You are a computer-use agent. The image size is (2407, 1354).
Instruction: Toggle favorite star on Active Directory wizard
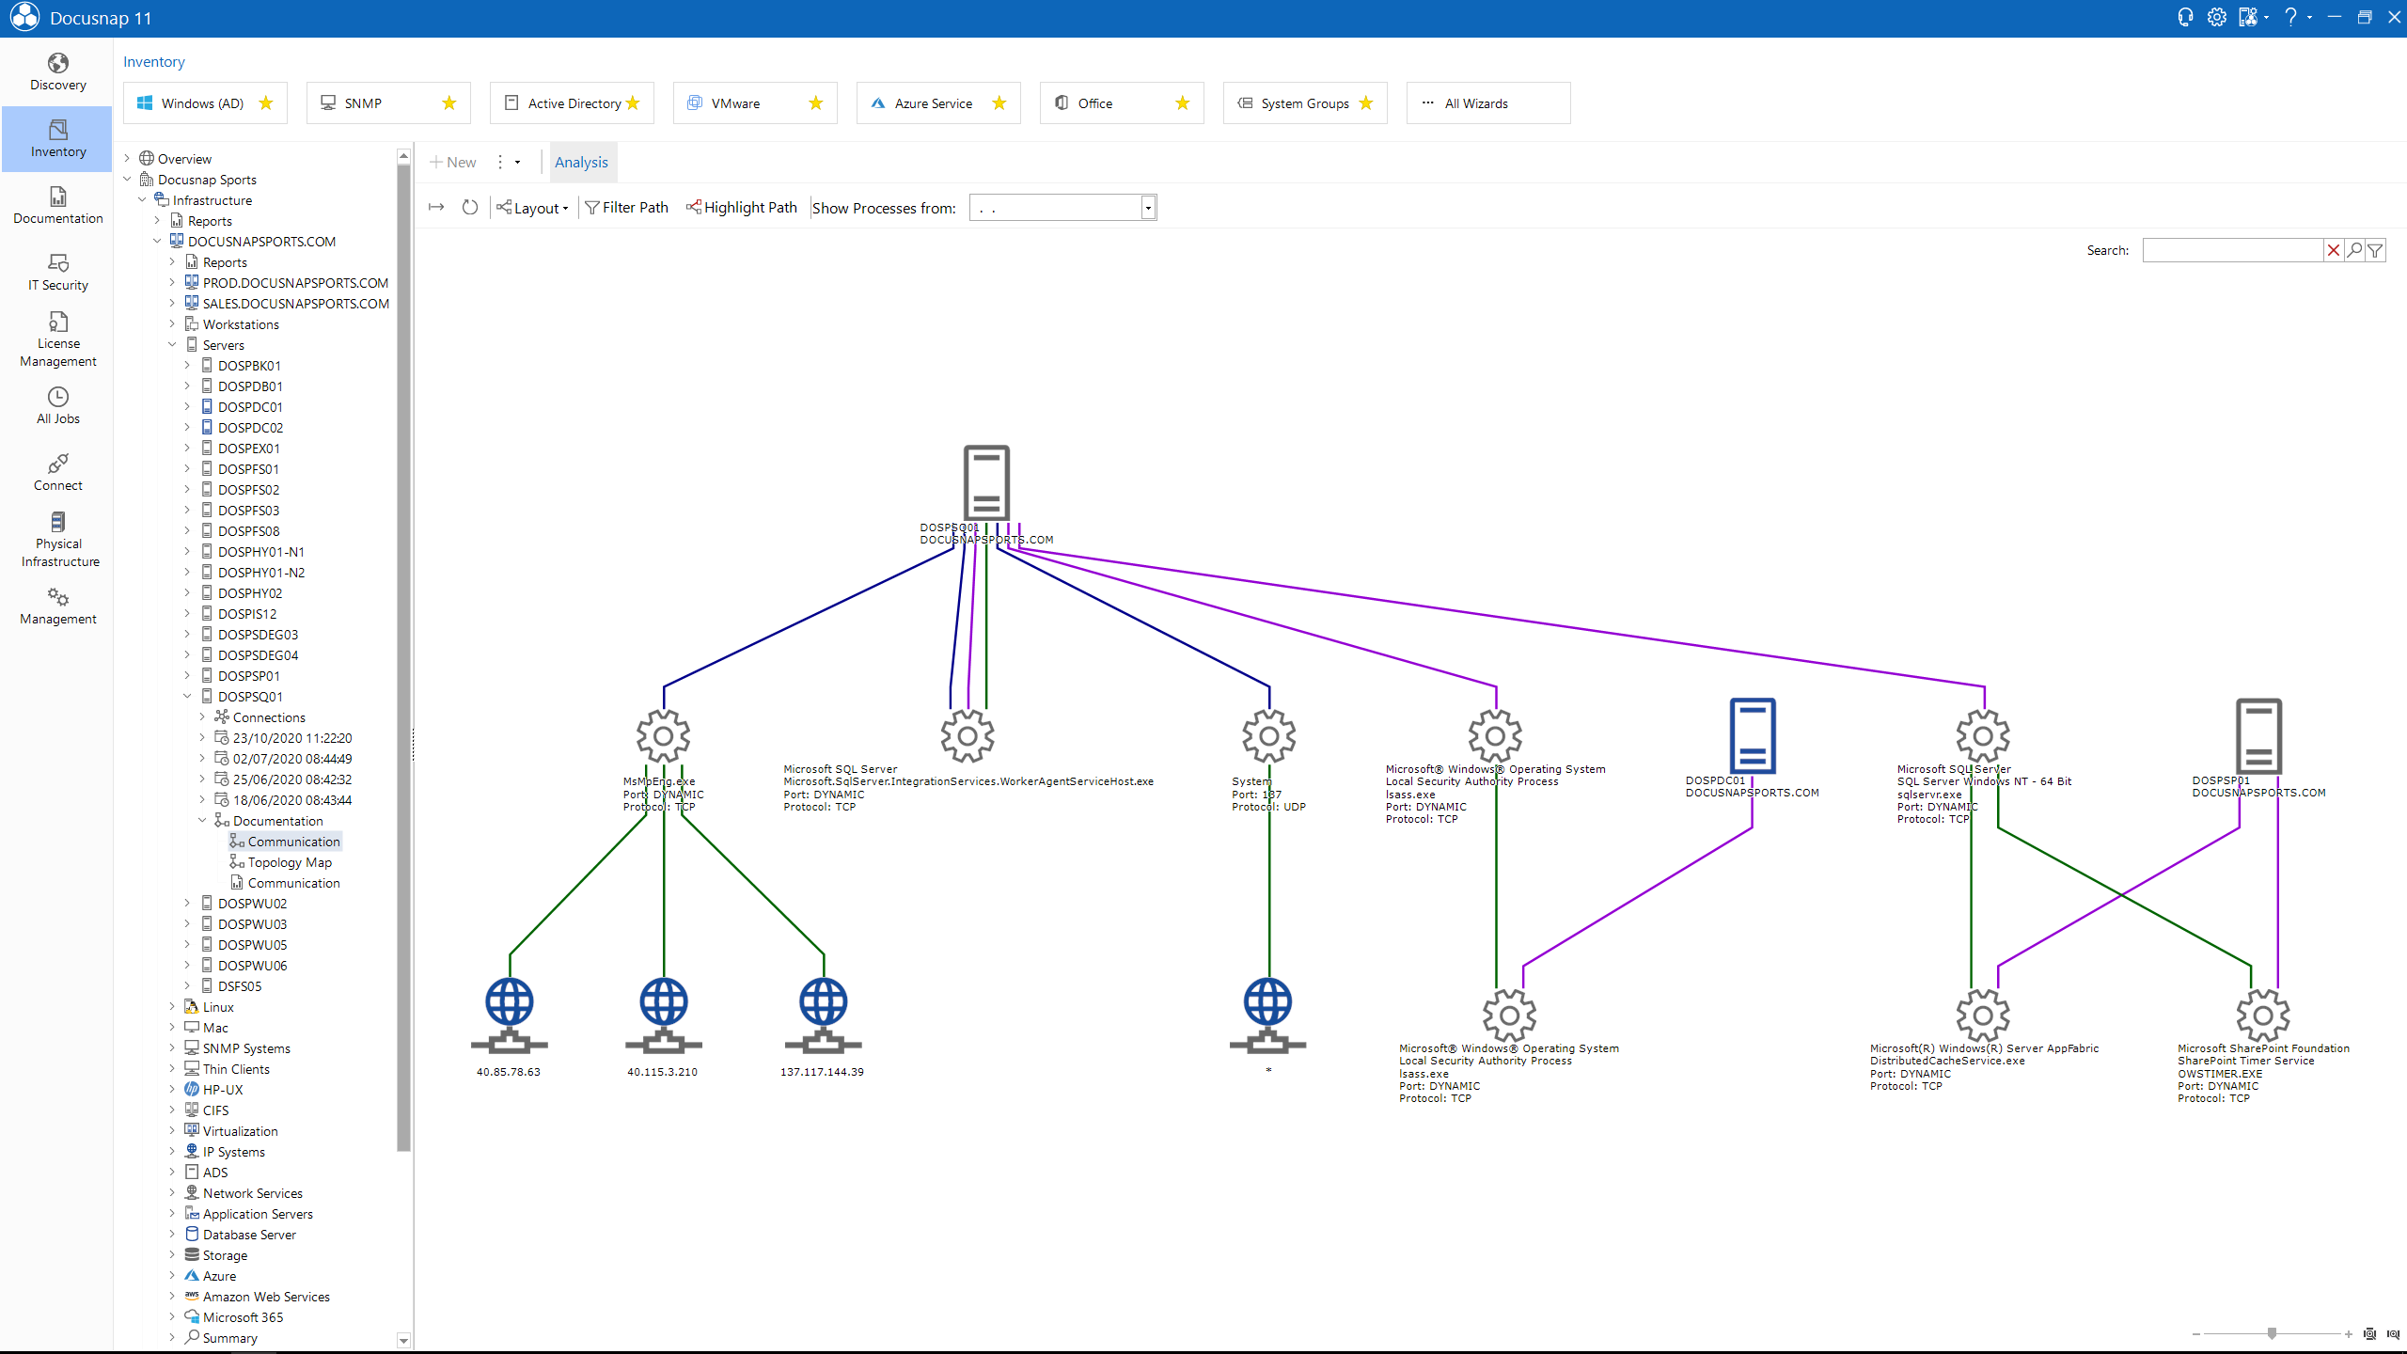633,102
